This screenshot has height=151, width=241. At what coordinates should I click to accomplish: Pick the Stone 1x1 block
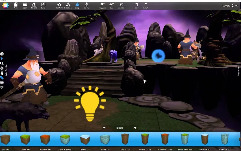click(x=105, y=139)
